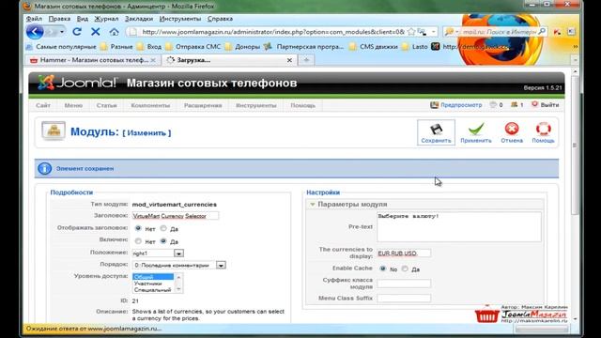Open the Lasto bookmarks folder

[x=415, y=46]
